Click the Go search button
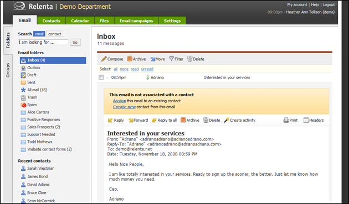The image size is (349, 204). tap(75, 42)
